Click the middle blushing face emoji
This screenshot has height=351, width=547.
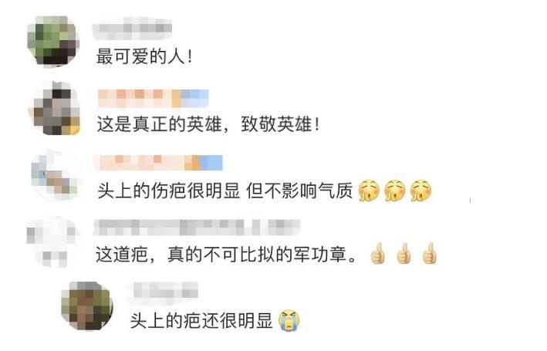394,191
